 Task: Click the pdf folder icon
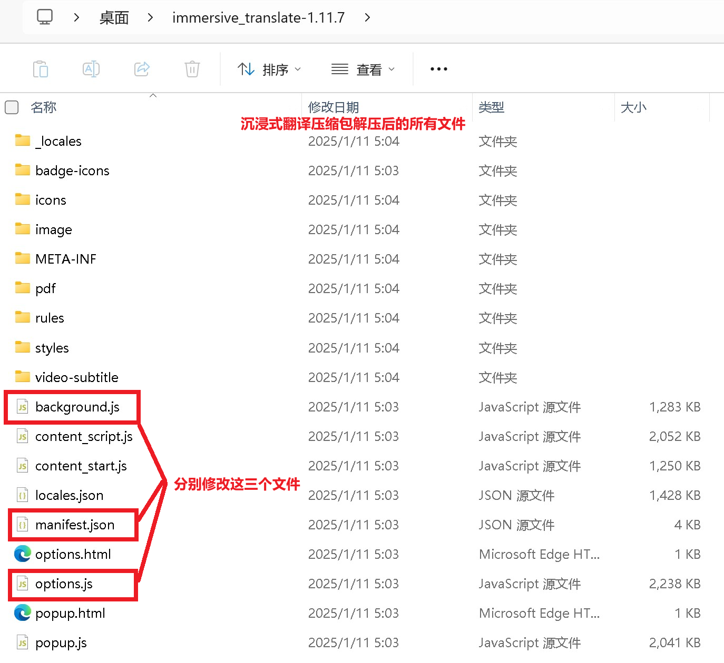[x=23, y=288]
